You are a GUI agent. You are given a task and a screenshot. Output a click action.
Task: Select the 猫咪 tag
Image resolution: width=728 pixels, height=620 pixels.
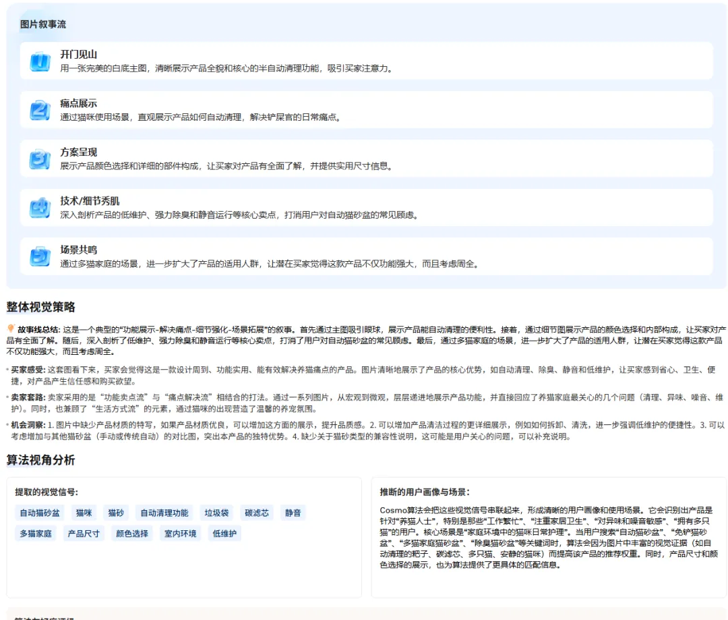coord(84,513)
